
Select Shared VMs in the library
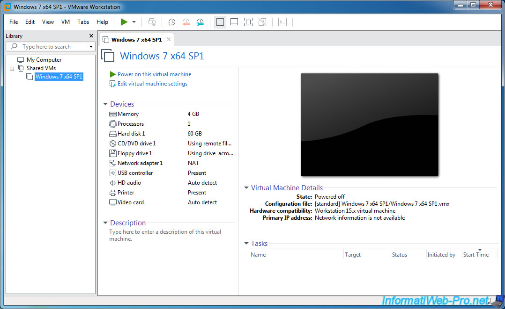41,68
